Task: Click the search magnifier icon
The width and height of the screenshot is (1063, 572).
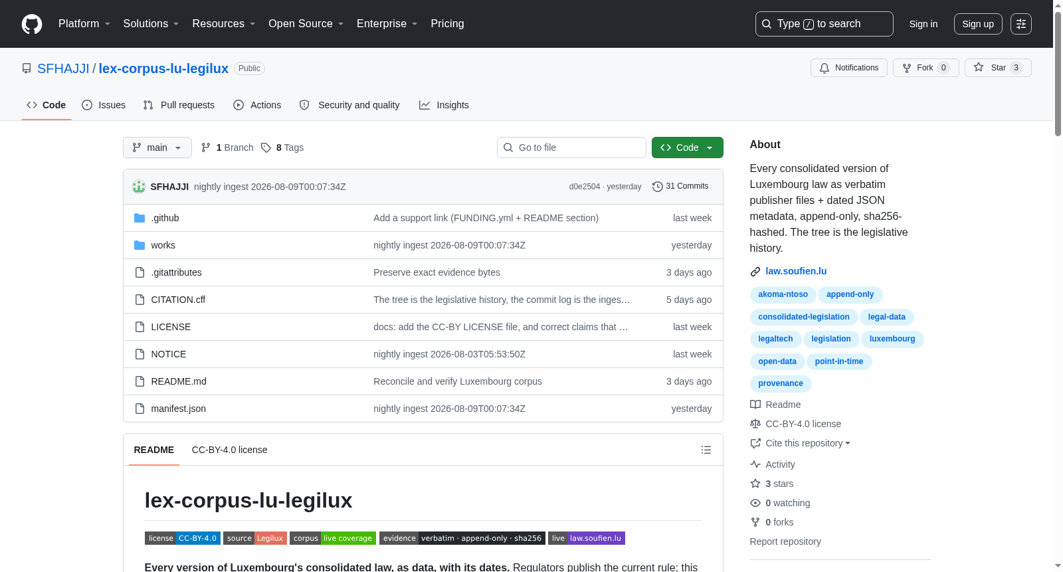Action: [x=767, y=24]
